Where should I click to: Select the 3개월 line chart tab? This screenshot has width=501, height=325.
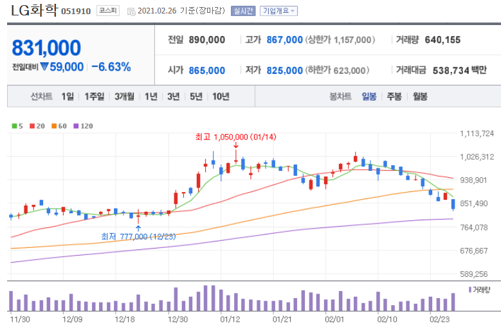click(124, 96)
